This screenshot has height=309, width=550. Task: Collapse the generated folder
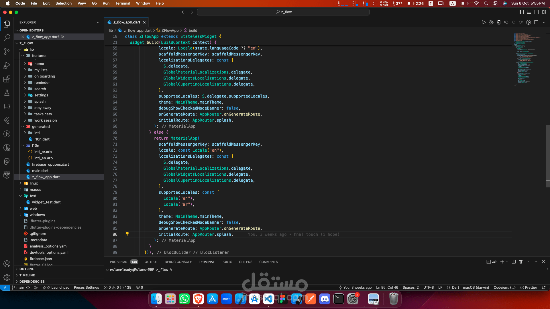click(41, 126)
